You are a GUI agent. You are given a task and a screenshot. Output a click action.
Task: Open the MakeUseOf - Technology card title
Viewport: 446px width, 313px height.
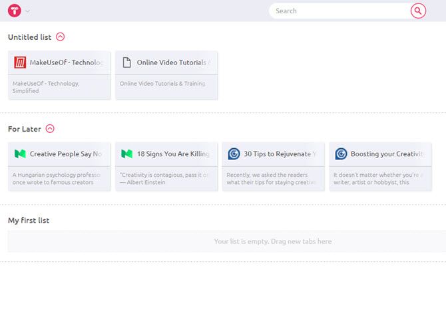[x=67, y=62]
